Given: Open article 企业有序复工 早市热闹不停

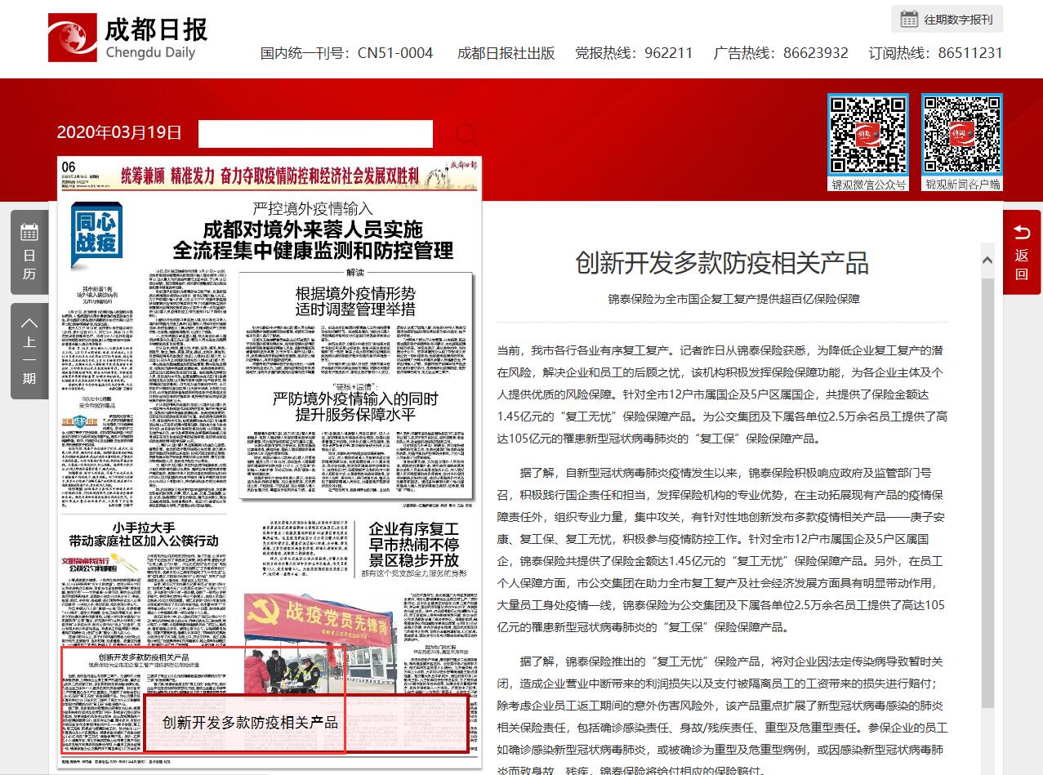Looking at the screenshot, I should 413,544.
